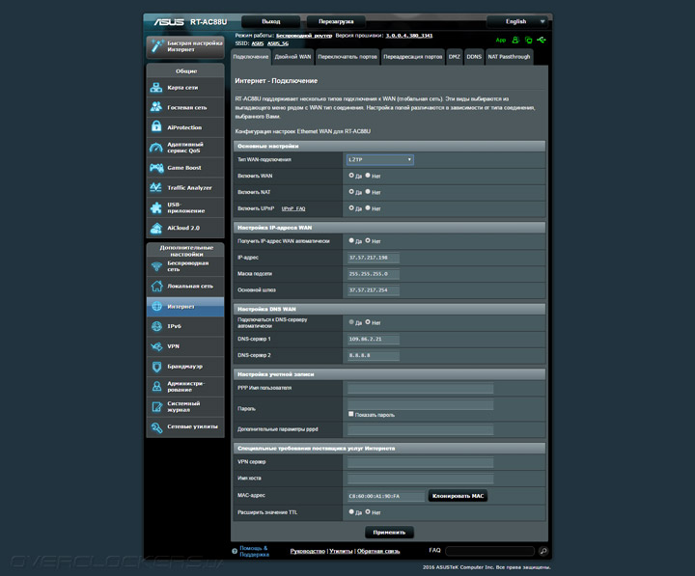Open Game Boost gamepad icon

tap(157, 167)
